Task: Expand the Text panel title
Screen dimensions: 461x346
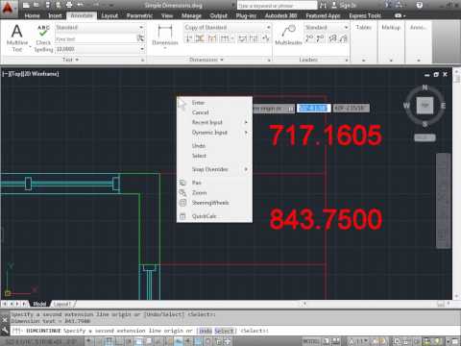Action: [x=70, y=60]
